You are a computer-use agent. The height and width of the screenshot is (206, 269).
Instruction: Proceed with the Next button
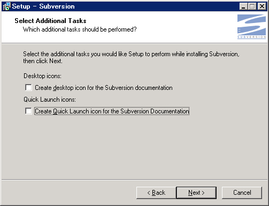pyautogui.click(x=196, y=193)
